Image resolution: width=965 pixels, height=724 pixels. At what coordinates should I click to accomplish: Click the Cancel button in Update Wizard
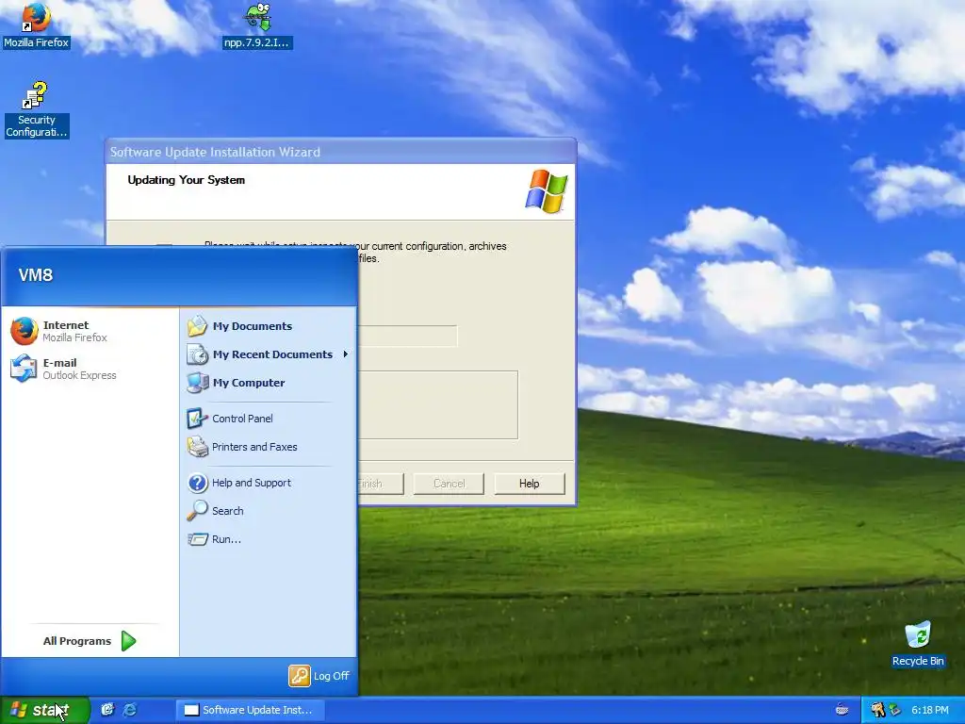pos(449,484)
